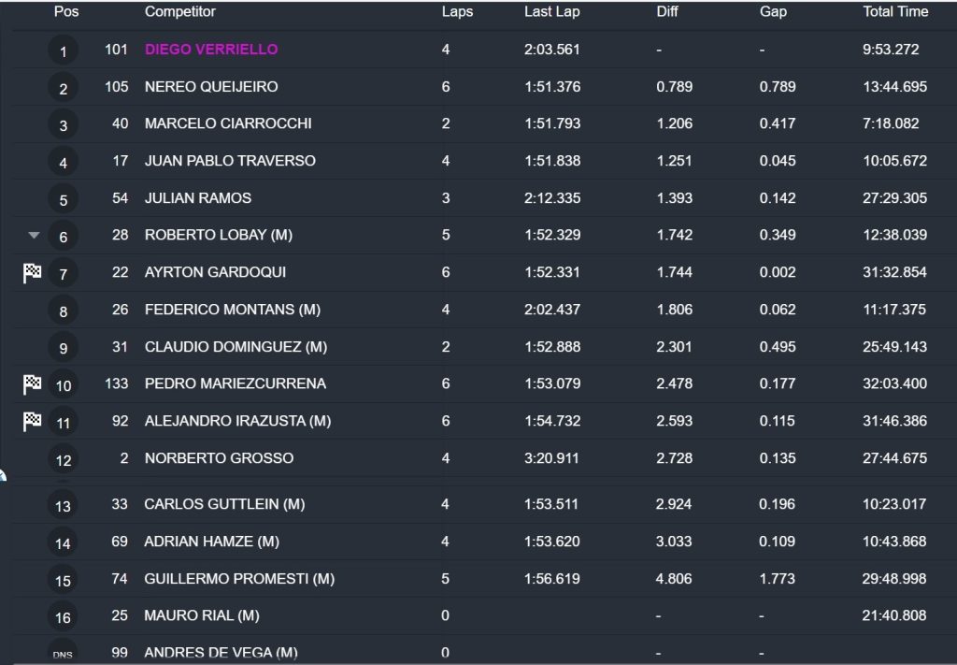Screen dimensions: 957x665
Task: Select the position 16 circle badge
Action: (63, 616)
